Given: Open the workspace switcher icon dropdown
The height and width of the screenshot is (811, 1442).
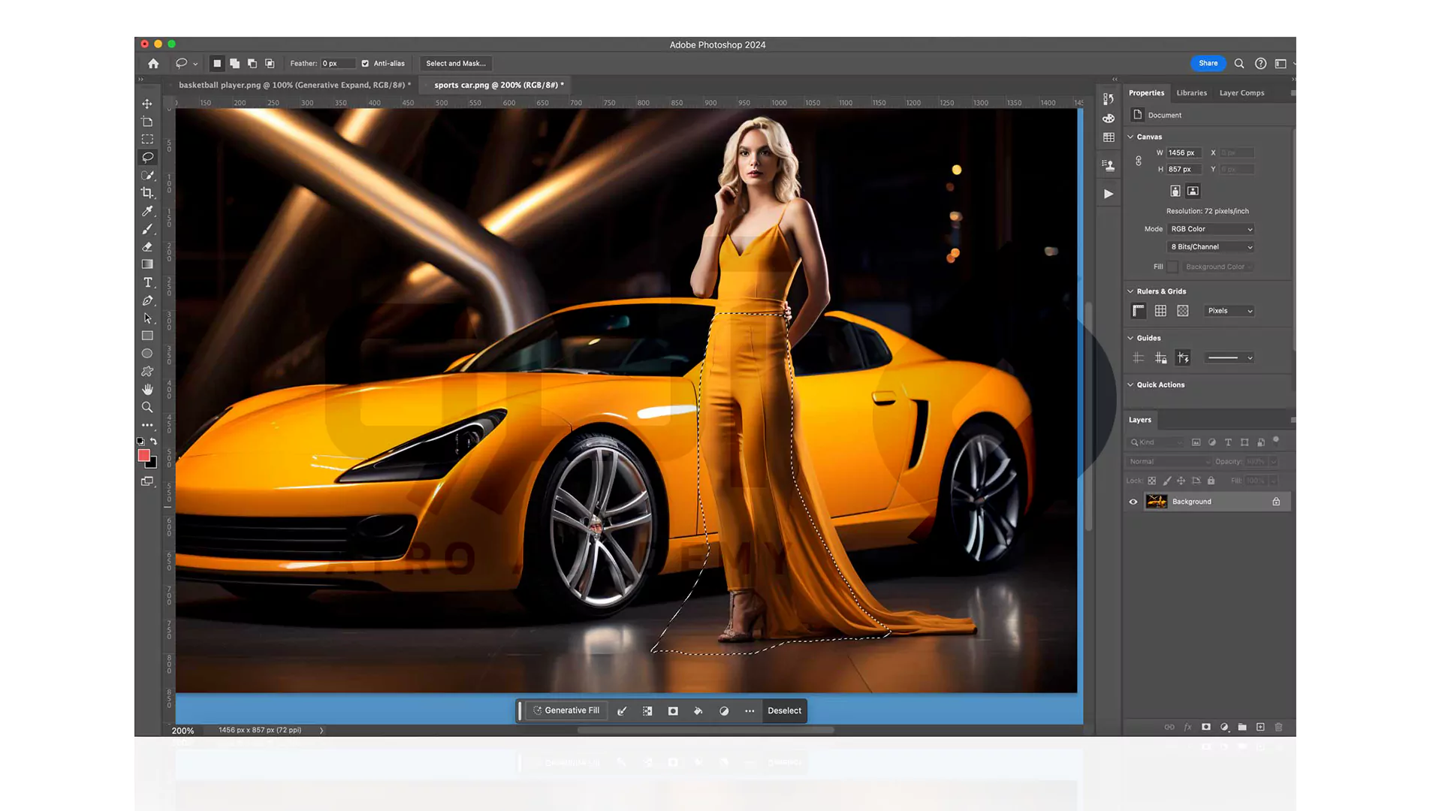Looking at the screenshot, I should click(1281, 64).
